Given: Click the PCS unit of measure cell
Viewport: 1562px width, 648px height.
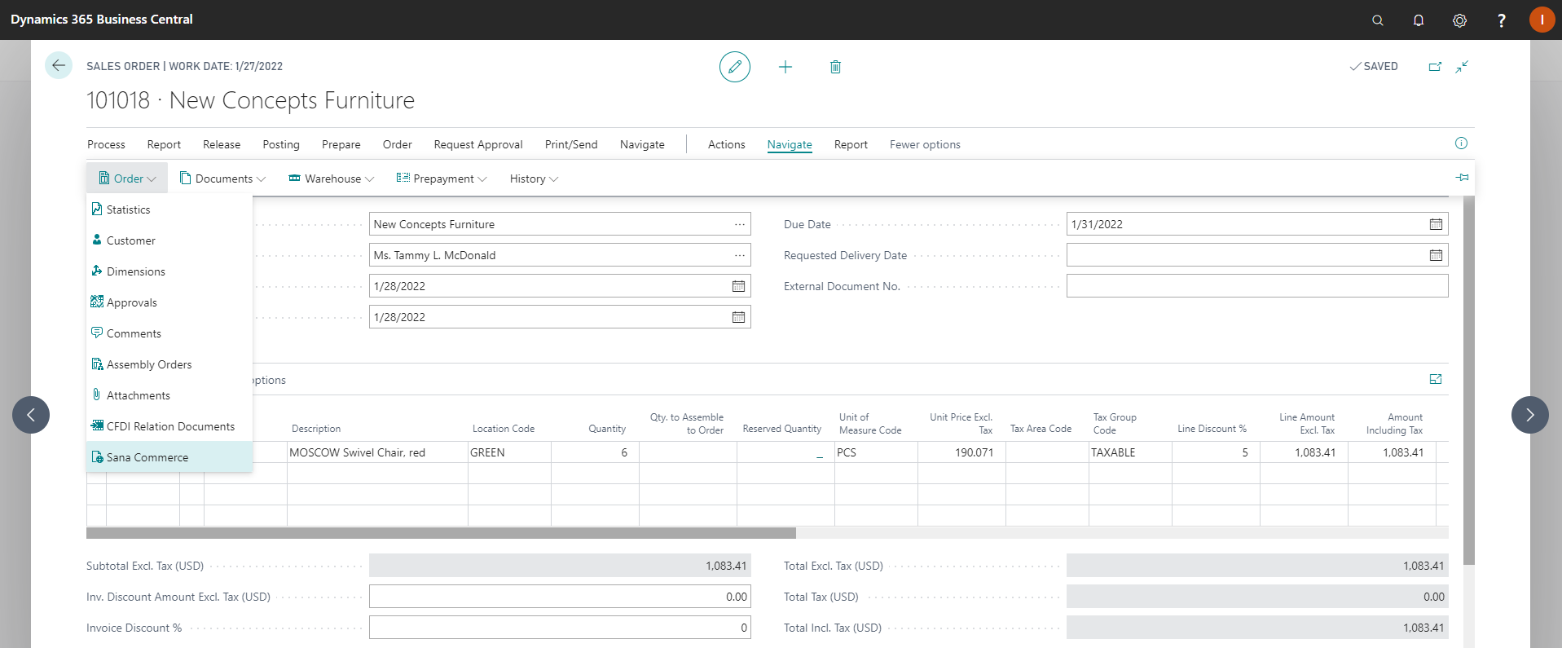Looking at the screenshot, I should [876, 452].
